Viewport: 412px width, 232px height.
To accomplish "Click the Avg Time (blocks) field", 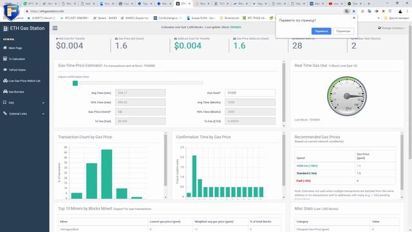I will click(x=250, y=102).
